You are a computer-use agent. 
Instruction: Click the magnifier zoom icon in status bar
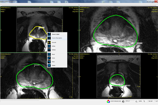pyautogui.click(x=136, y=101)
